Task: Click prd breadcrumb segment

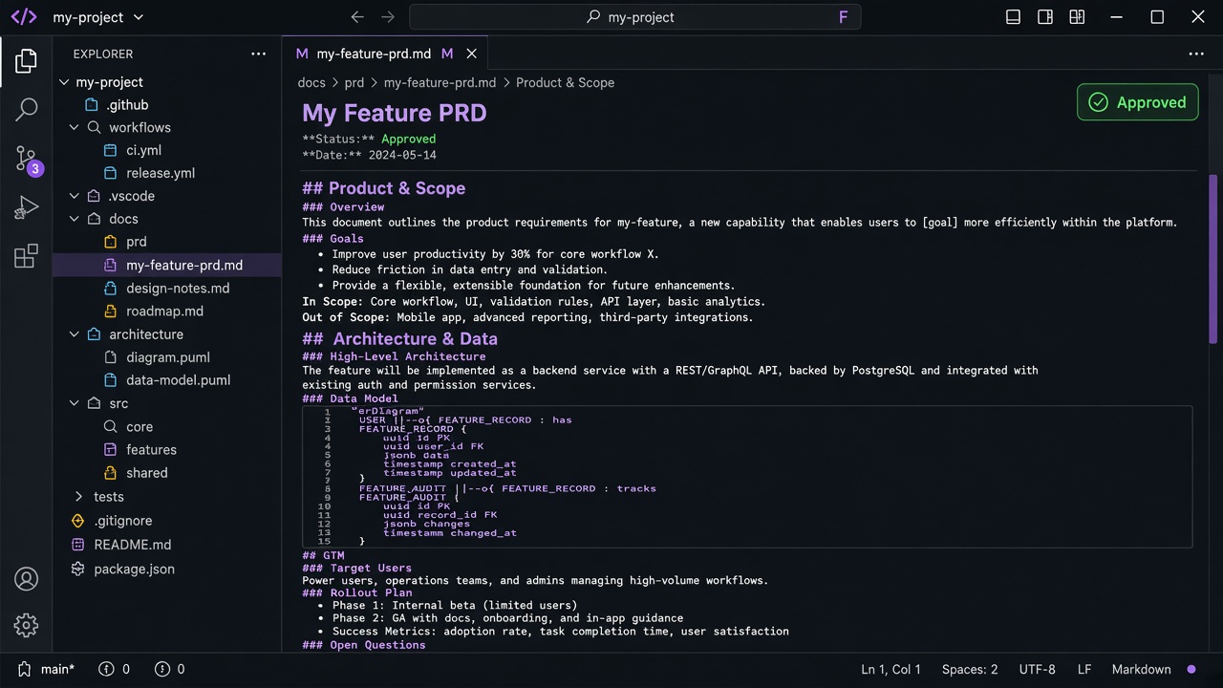Action: pos(354,83)
